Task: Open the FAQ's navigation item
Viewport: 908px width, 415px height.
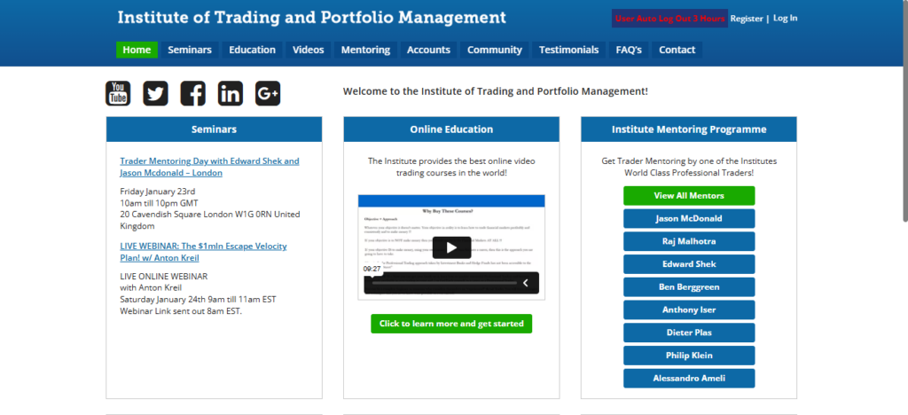Action: pyautogui.click(x=629, y=50)
